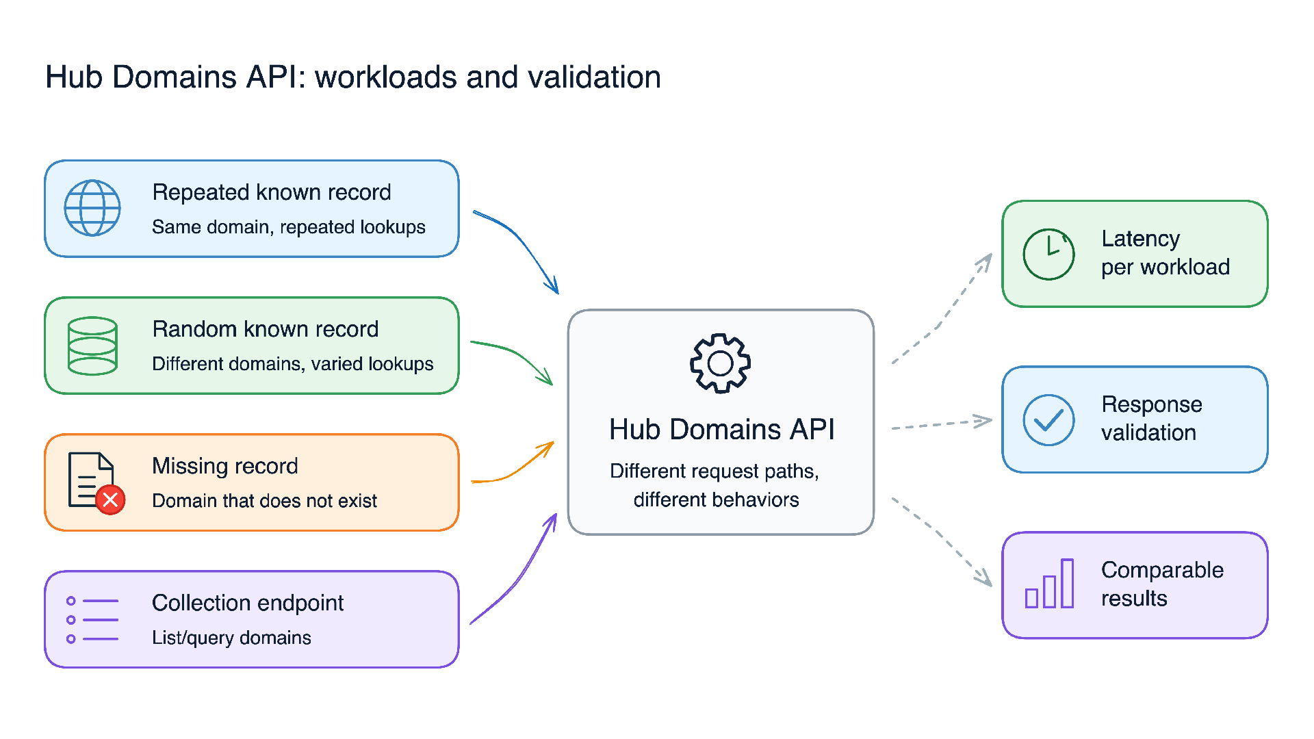Click the central 'Hub Domains API' label
This screenshot has height=739, width=1314.
pyautogui.click(x=722, y=430)
